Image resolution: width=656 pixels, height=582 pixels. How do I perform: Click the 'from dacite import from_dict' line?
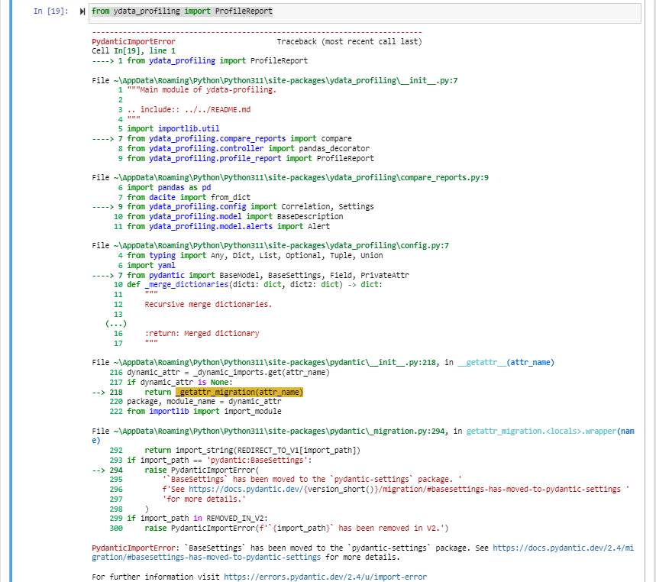point(189,197)
